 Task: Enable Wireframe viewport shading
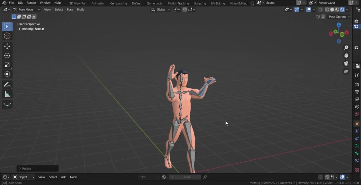tap(327, 10)
